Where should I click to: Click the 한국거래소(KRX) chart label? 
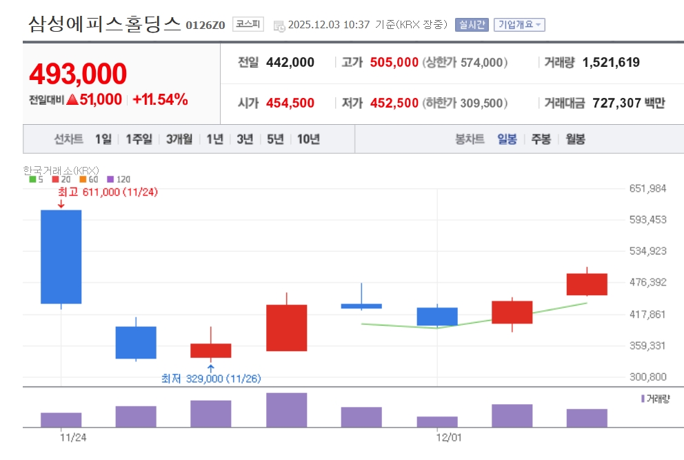(x=61, y=170)
